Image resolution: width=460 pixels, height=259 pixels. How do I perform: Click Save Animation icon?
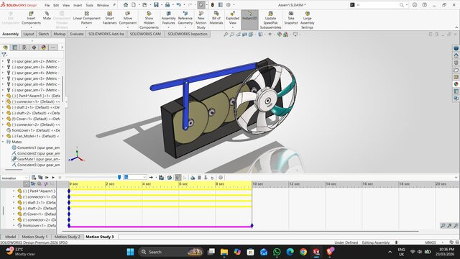[x=161, y=178]
